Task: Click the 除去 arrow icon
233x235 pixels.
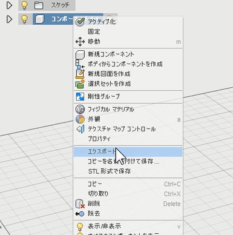Action: point(80,214)
